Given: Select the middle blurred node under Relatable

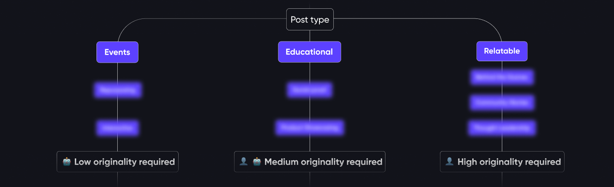Looking at the screenshot, I should [502, 103].
